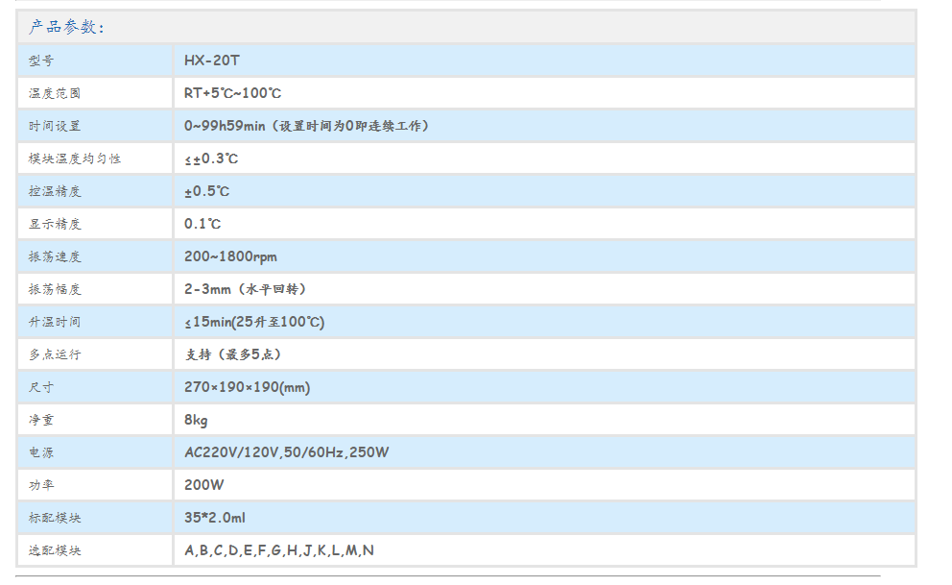Select the A,B,C,D,E,F,G,H,J,K,L,M,N module list
This screenshot has width=952, height=585.
(x=279, y=550)
